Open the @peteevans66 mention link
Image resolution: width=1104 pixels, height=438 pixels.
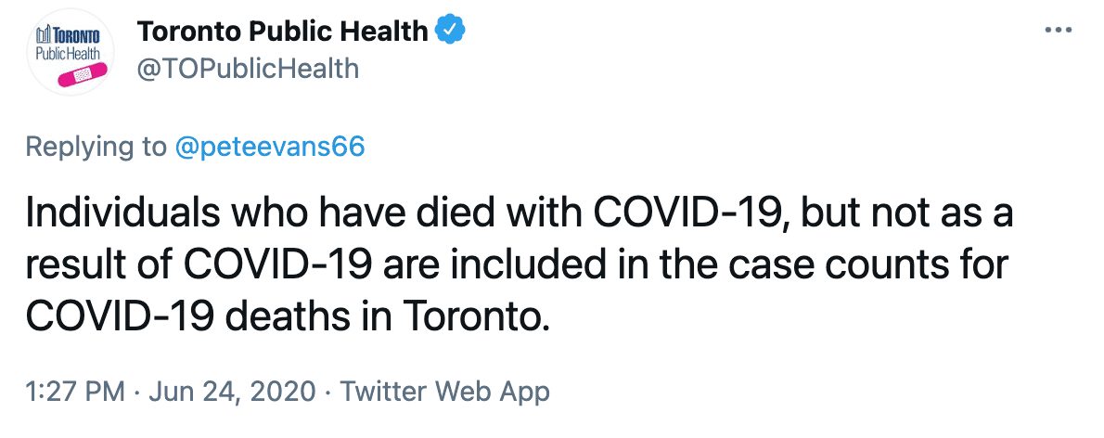point(269,148)
